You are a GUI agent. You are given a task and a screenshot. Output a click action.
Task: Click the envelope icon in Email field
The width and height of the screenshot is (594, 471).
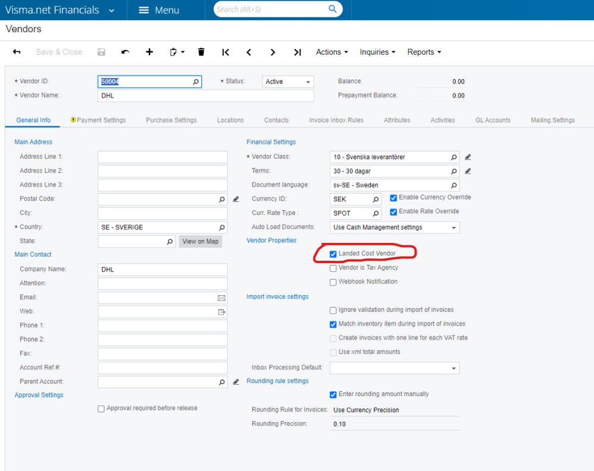221,298
